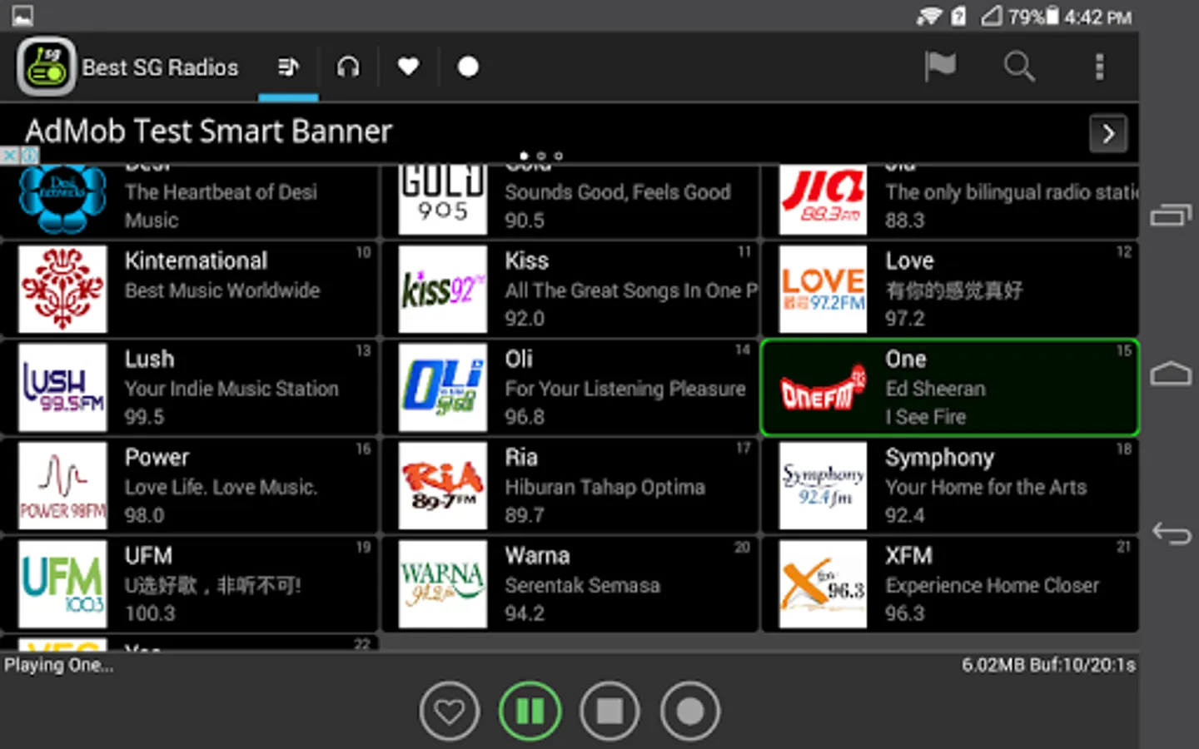
Task: Tap the Ria 89.7FM logo
Action: click(x=443, y=485)
